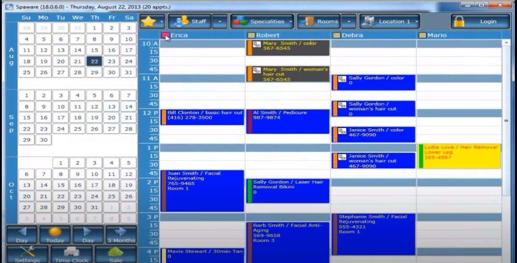Select Barb Smith / Facial Anti-Aging appointment
The height and width of the screenshot is (263, 517).
pos(288,242)
